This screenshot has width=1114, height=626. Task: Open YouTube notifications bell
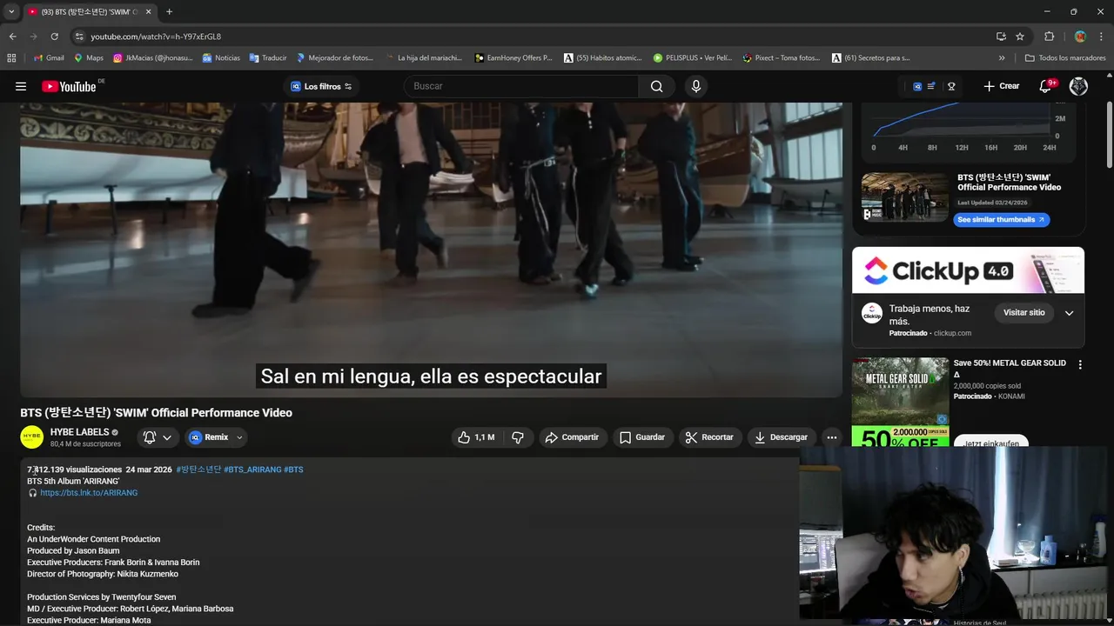pyautogui.click(x=1047, y=86)
